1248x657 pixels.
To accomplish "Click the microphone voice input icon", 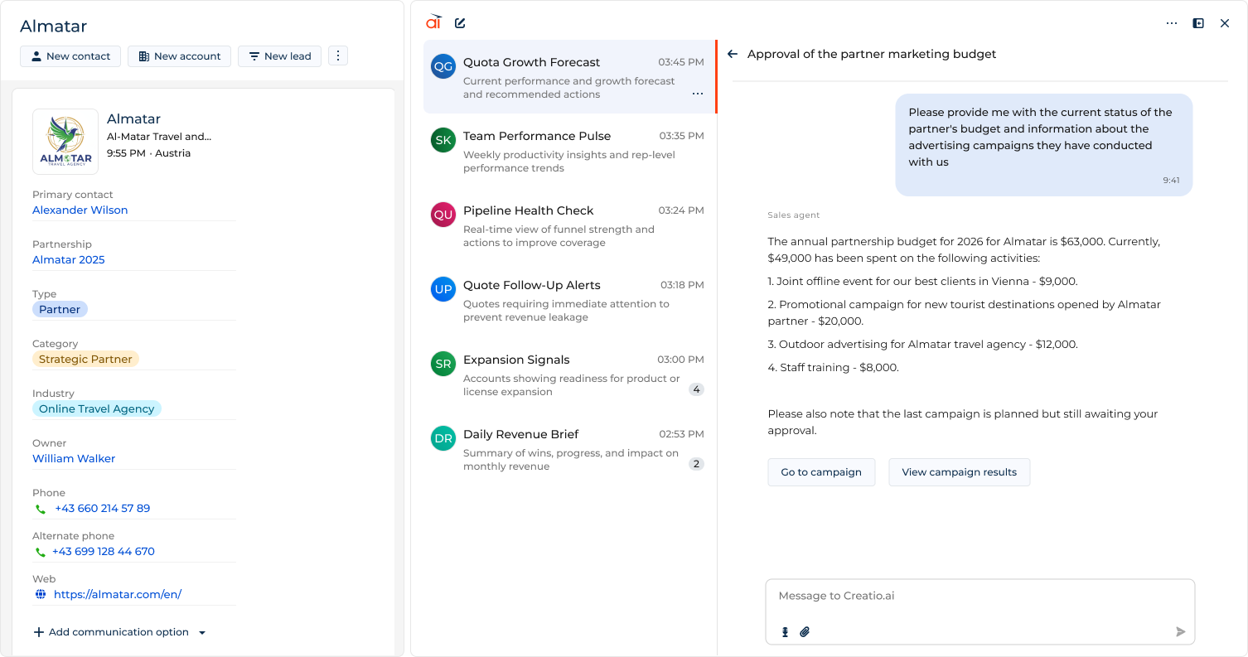I will pyautogui.click(x=786, y=632).
